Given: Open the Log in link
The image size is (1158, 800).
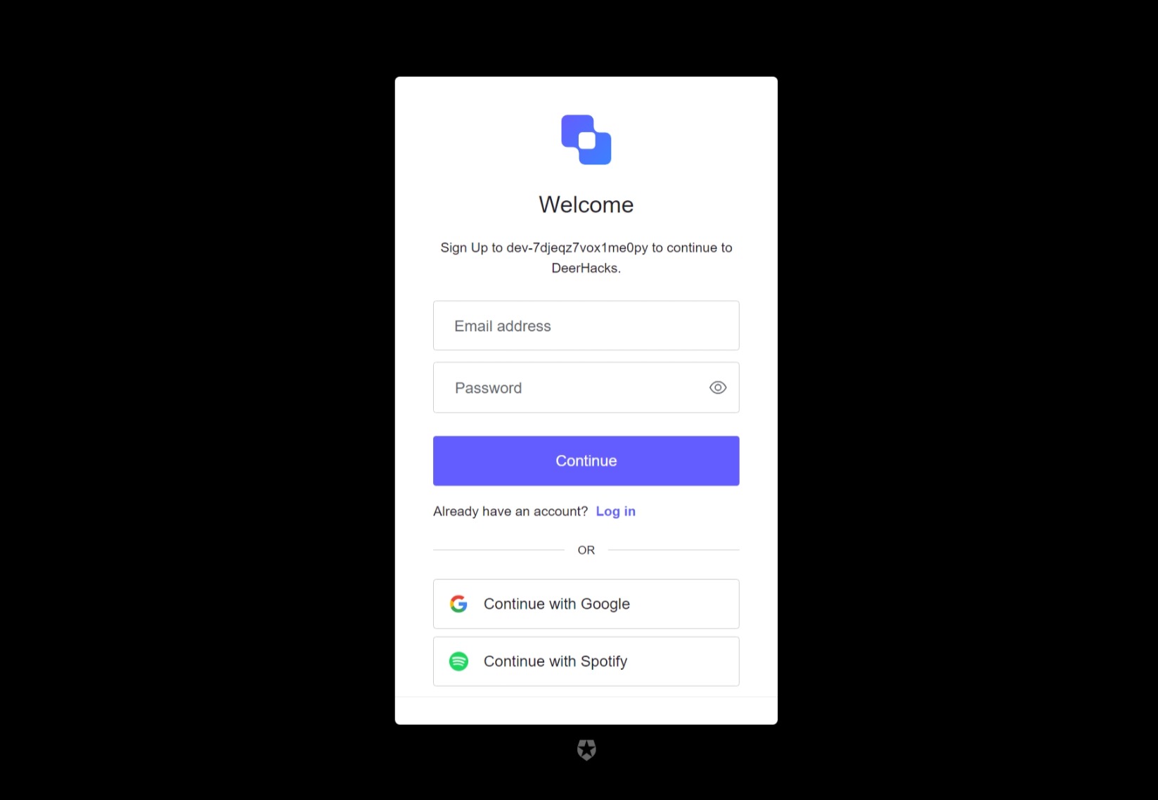Looking at the screenshot, I should tap(615, 511).
